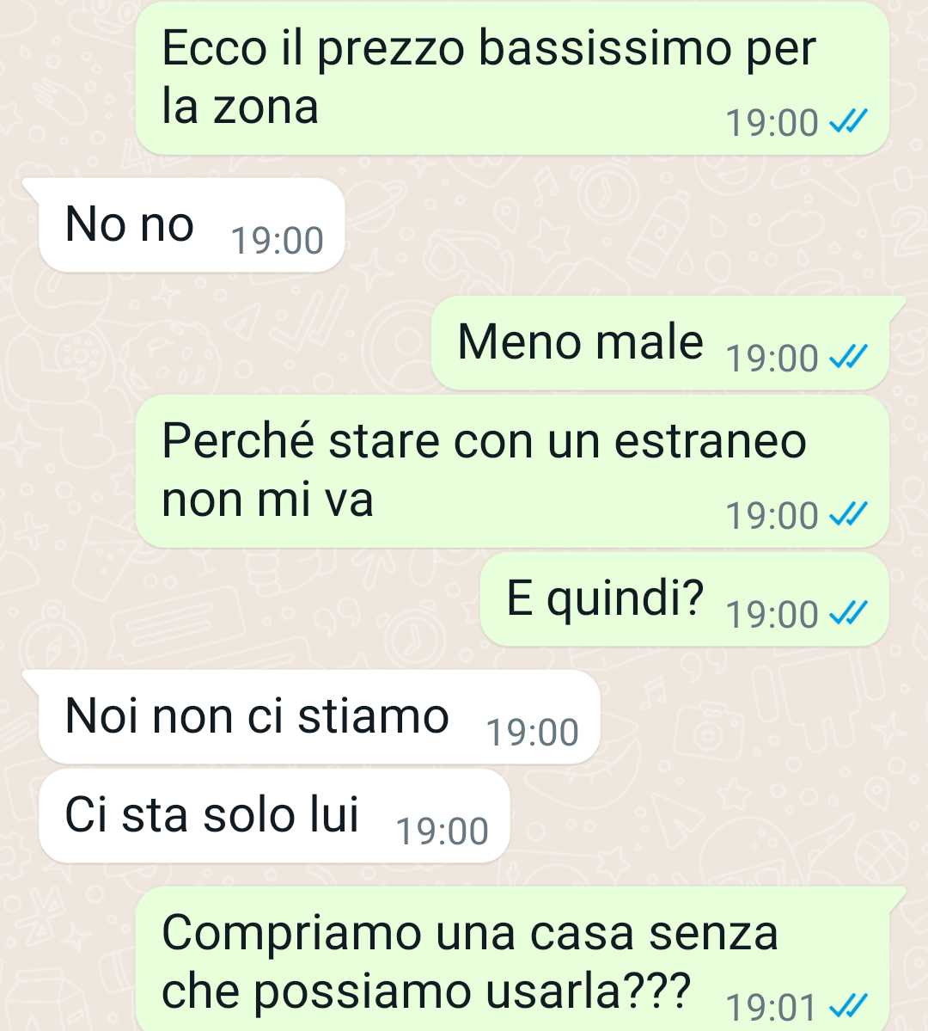Tap the double-check icon next to 'E quindi?'

(x=848, y=613)
